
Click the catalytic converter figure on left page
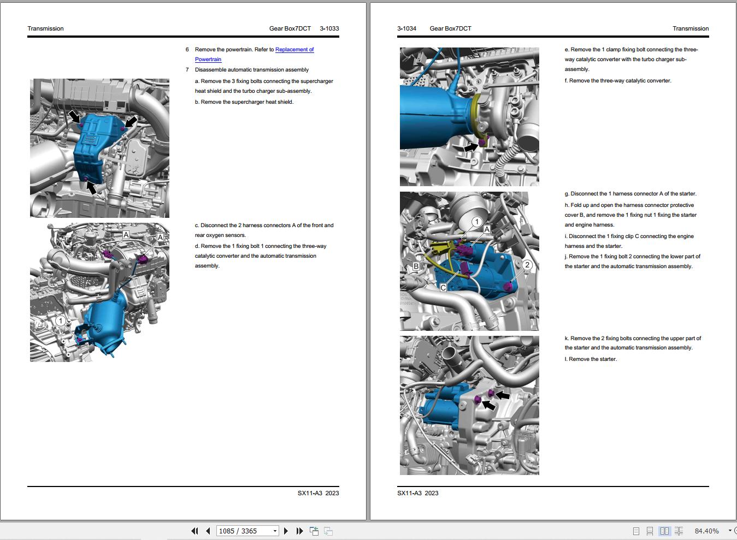pyautogui.click(x=99, y=292)
